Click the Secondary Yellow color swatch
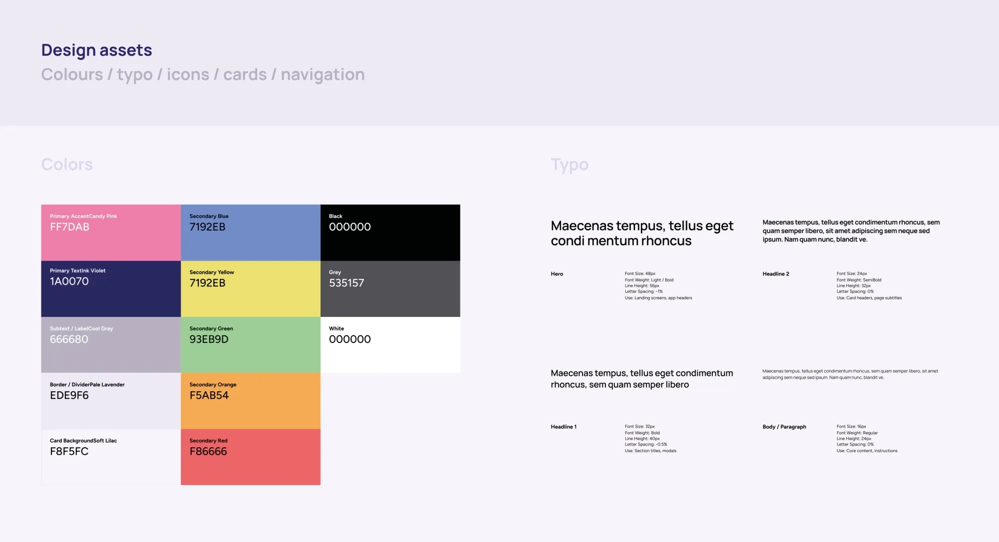This screenshot has width=999, height=542. [250, 288]
